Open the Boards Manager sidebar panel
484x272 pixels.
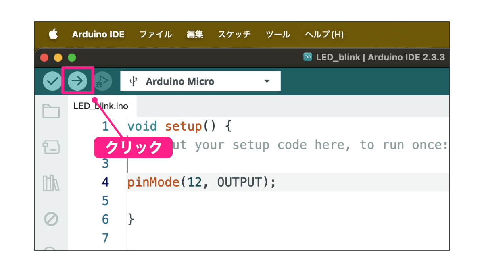pos(51,147)
